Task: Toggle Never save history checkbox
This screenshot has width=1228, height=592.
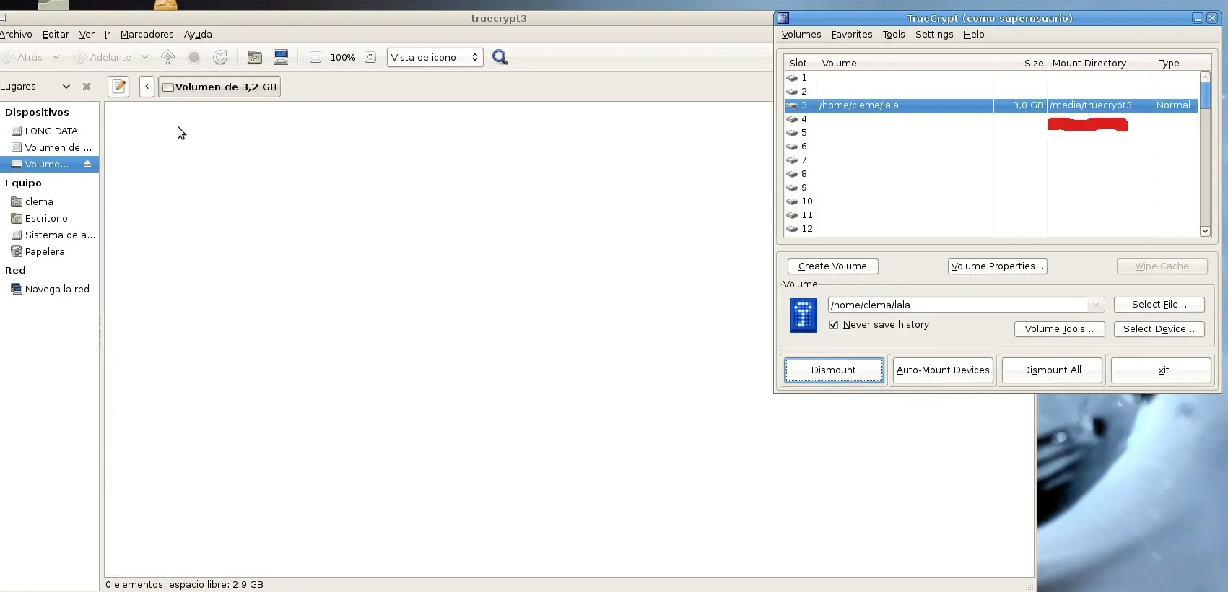Action: point(834,325)
